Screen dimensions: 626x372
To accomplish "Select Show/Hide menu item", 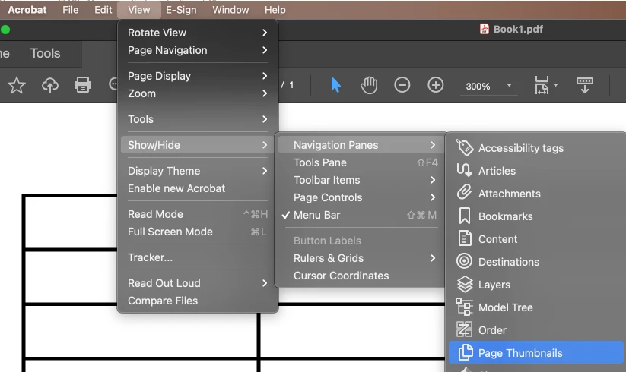I will click(198, 145).
